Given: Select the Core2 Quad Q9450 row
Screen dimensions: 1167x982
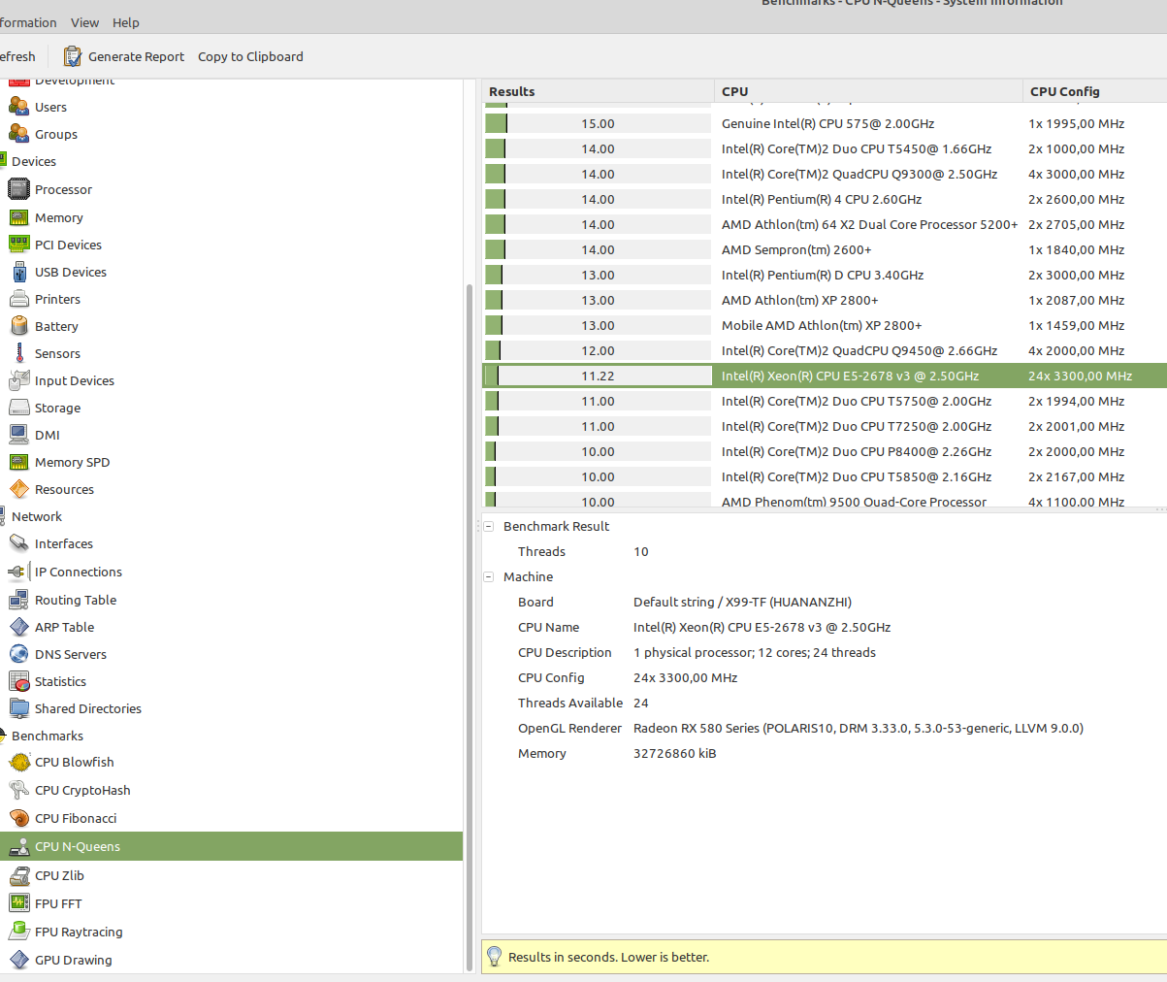Looking at the screenshot, I should coord(825,350).
